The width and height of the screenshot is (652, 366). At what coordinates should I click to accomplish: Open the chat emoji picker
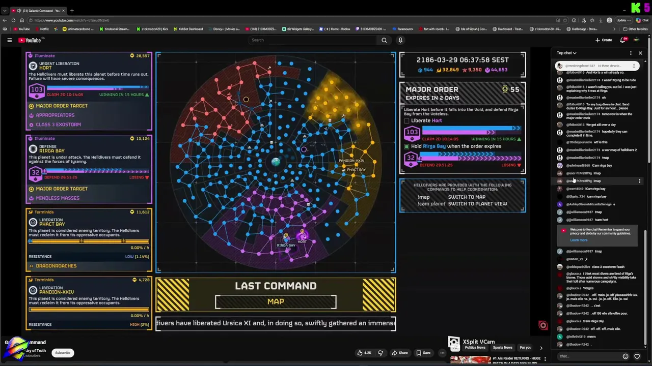point(626,356)
